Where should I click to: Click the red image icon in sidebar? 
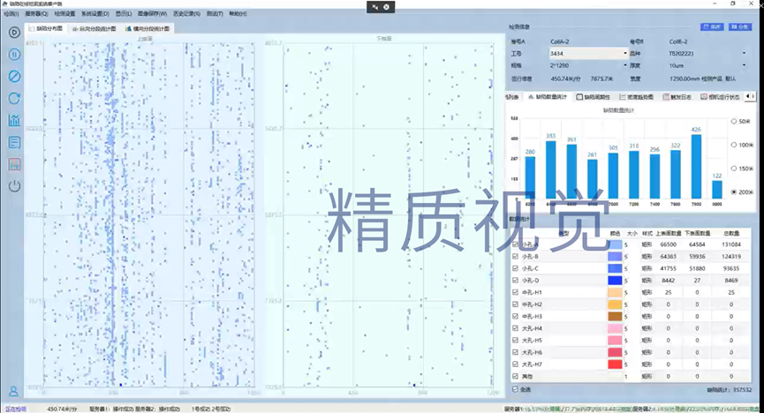[x=14, y=164]
